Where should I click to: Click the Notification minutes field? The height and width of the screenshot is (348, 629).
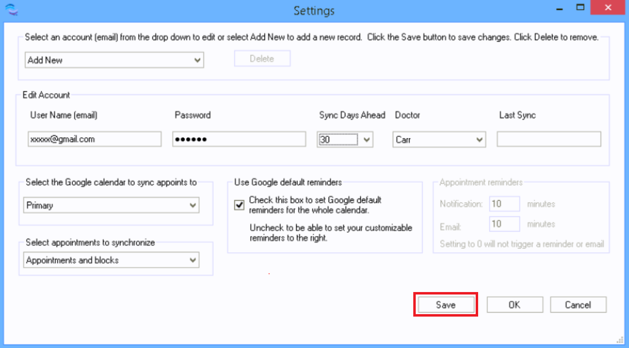pos(505,204)
